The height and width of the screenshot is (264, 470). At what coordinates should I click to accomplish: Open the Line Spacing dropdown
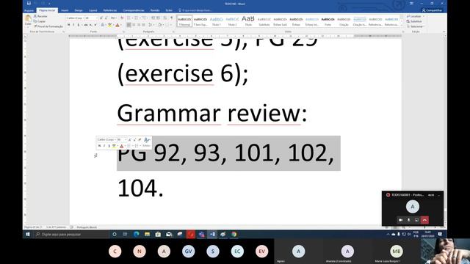pos(151,25)
